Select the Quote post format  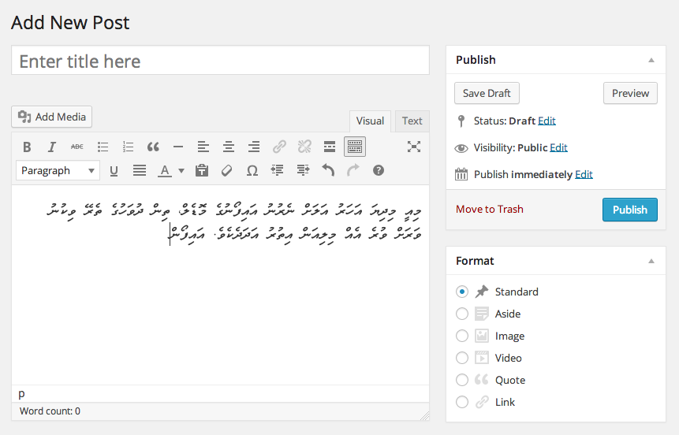coord(462,380)
